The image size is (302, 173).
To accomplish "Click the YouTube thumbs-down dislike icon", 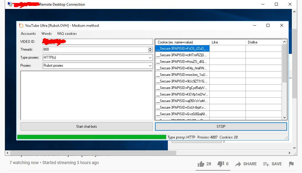I will [x=221, y=164].
